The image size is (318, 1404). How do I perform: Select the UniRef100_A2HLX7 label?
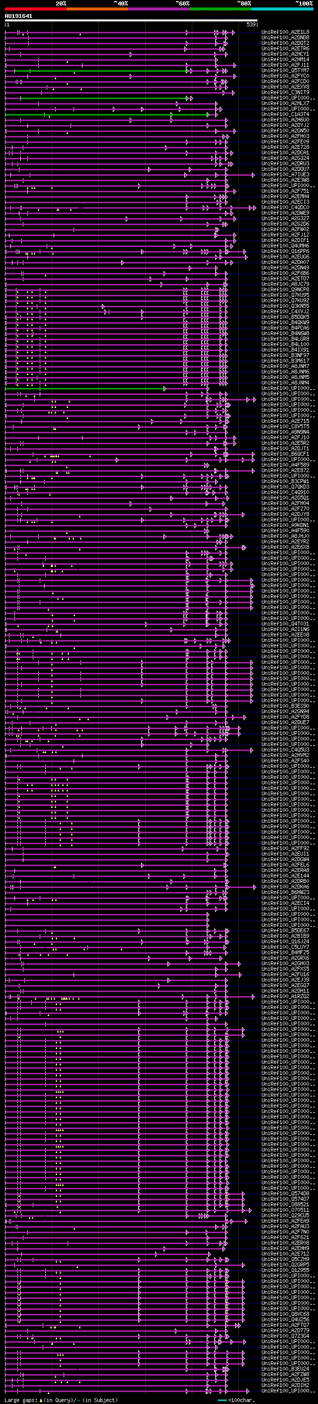pyautogui.click(x=285, y=104)
